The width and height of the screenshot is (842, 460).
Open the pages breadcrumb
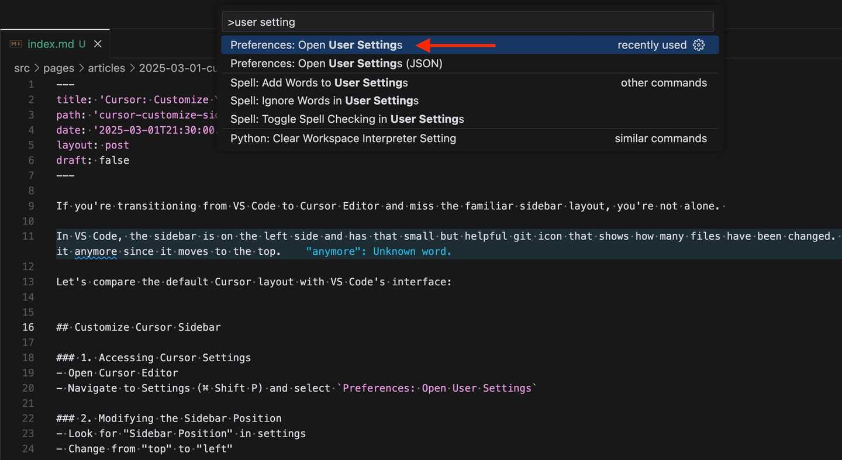coord(58,68)
